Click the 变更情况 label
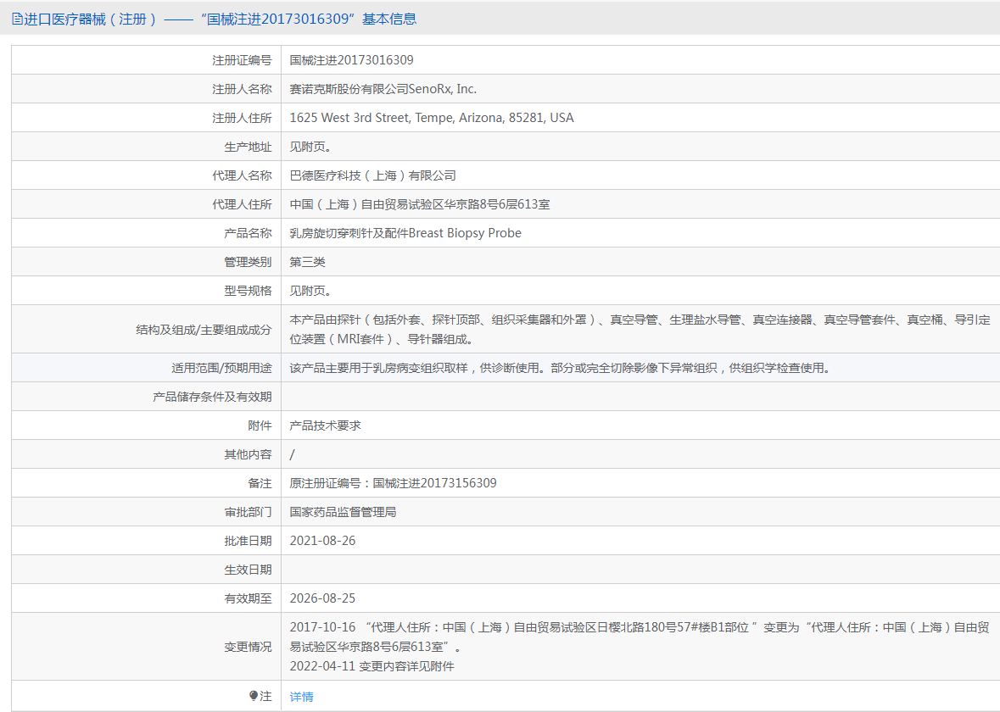The image size is (1000, 712). pos(248,647)
